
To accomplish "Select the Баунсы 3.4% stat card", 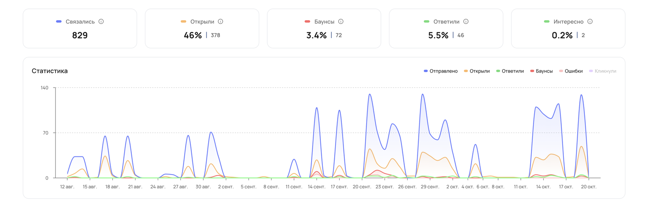I will pos(324,28).
